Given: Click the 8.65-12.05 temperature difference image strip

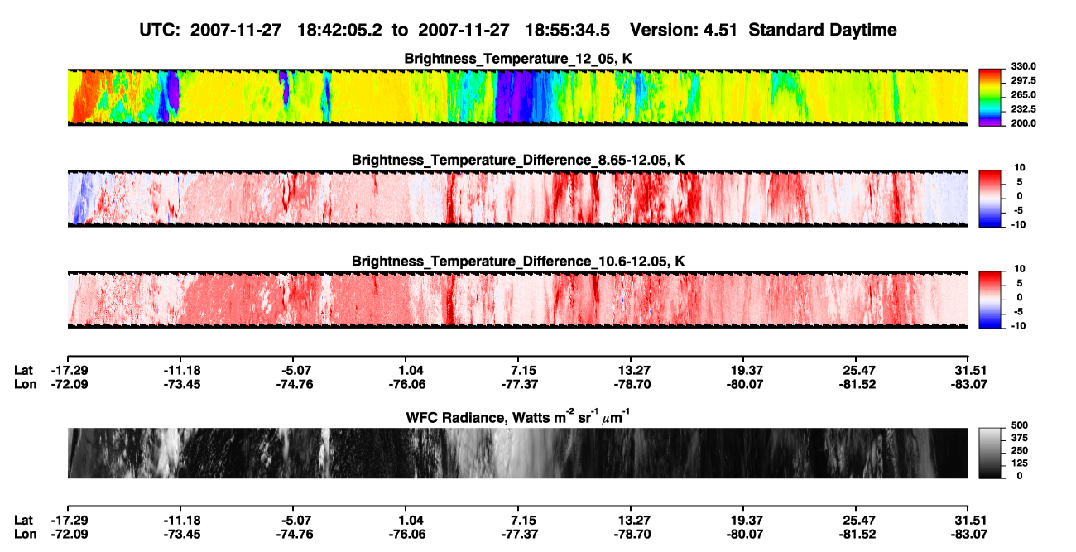Looking at the screenshot, I should pyautogui.click(x=517, y=198).
